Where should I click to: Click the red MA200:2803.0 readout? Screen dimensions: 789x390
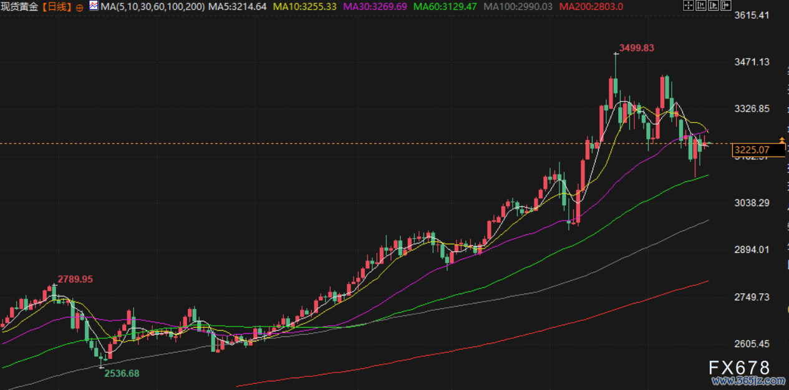(x=590, y=7)
